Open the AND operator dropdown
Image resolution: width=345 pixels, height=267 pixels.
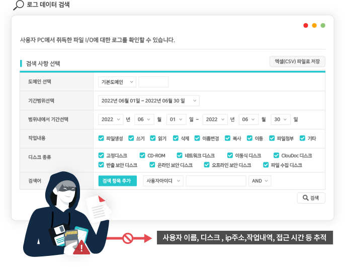pos(260,181)
